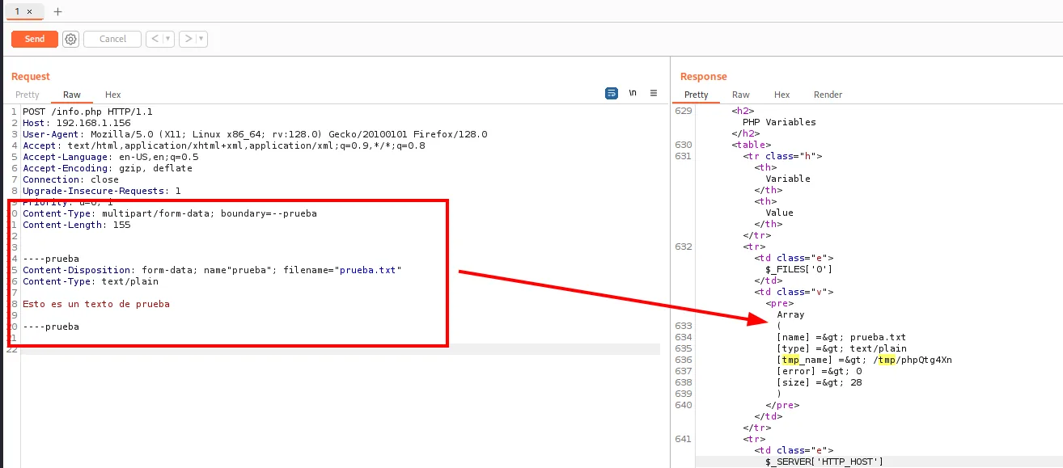Switch Request view to Hex tab
This screenshot has width=1063, height=468.
(x=113, y=95)
